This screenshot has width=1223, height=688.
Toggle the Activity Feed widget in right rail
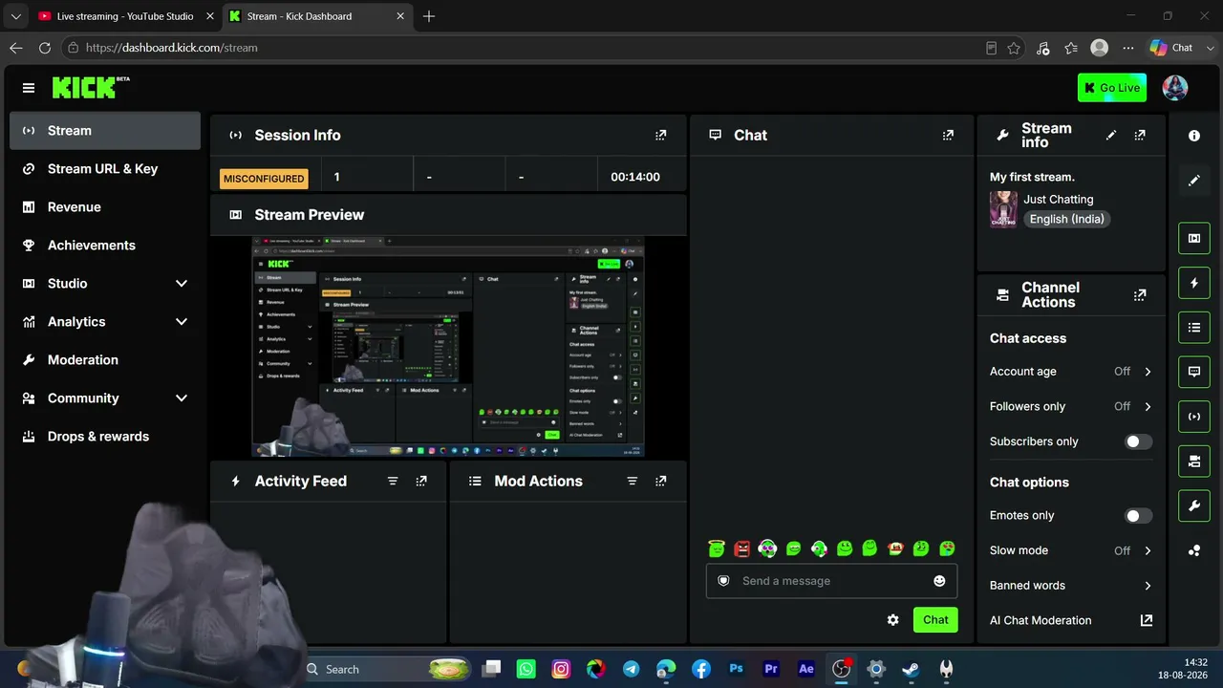tap(1194, 283)
